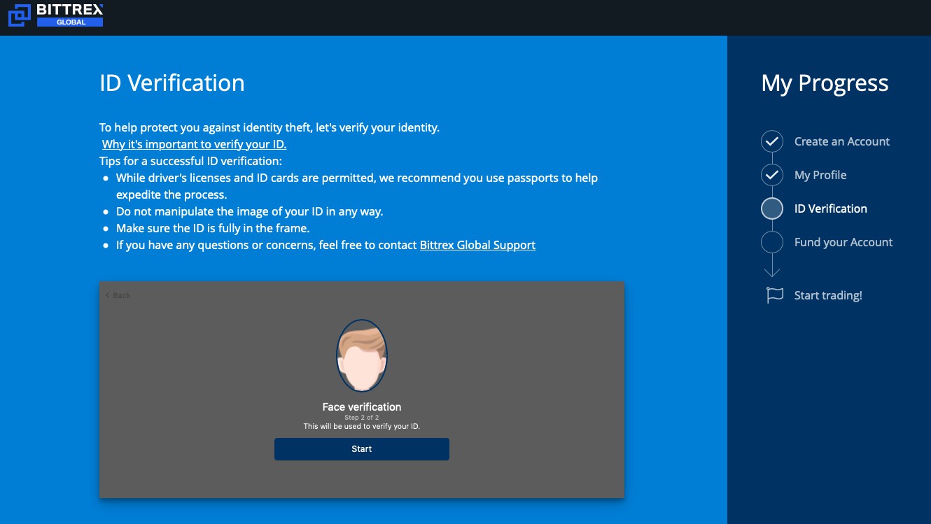Click the "Tips for a successful ID verification" line
This screenshot has height=524, width=931.
coord(190,161)
